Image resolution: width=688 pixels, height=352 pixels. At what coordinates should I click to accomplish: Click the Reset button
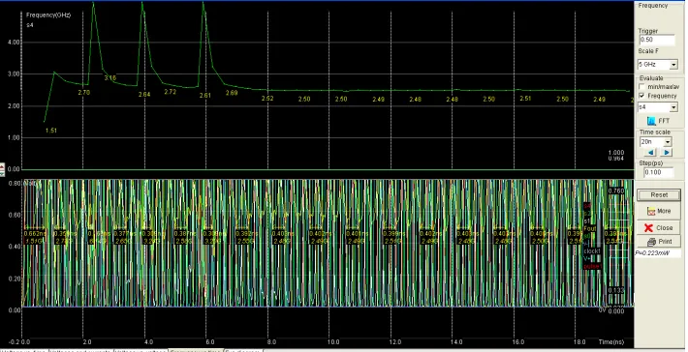[x=659, y=194]
